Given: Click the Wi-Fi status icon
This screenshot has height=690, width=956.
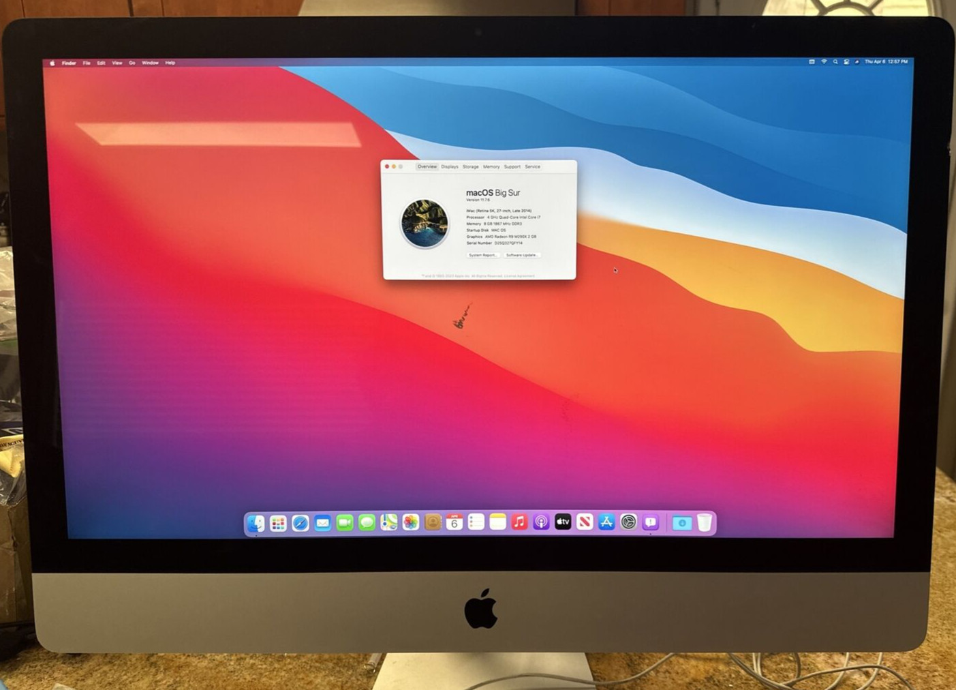Looking at the screenshot, I should 824,61.
